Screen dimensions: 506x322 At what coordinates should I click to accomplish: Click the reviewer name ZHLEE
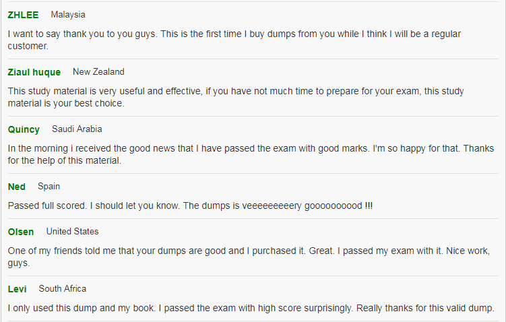point(23,15)
